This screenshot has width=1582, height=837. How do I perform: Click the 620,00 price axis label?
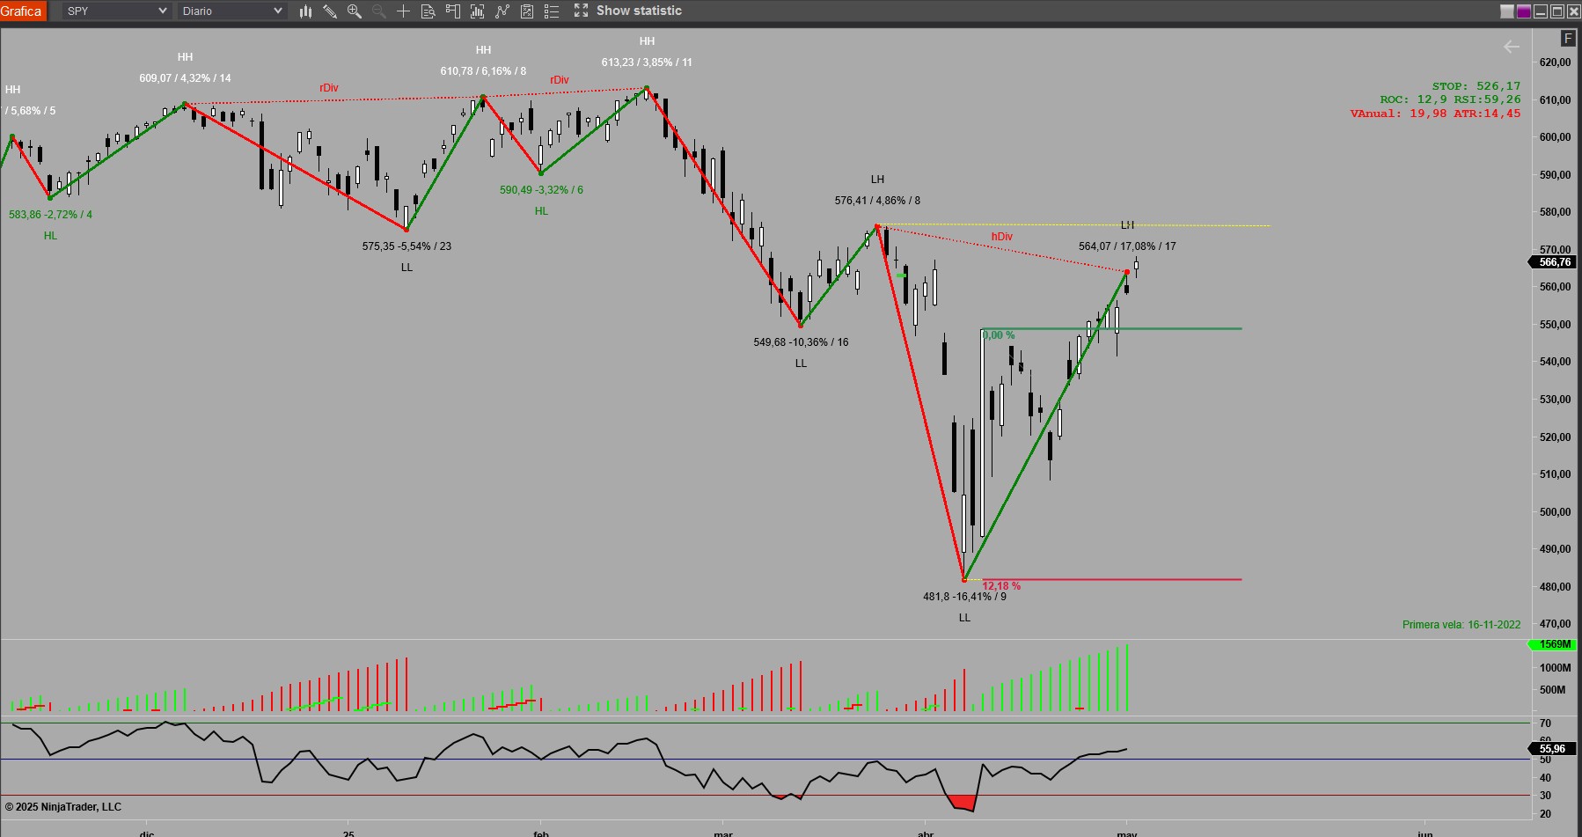pos(1555,62)
